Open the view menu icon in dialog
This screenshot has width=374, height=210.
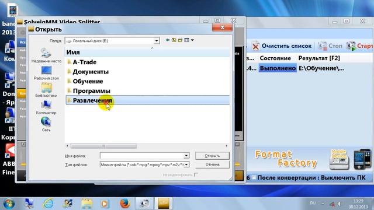tap(187, 40)
